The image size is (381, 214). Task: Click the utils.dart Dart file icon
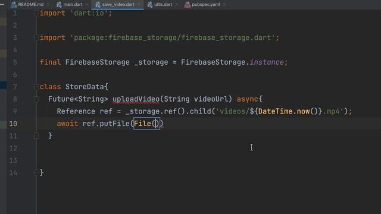click(x=150, y=4)
